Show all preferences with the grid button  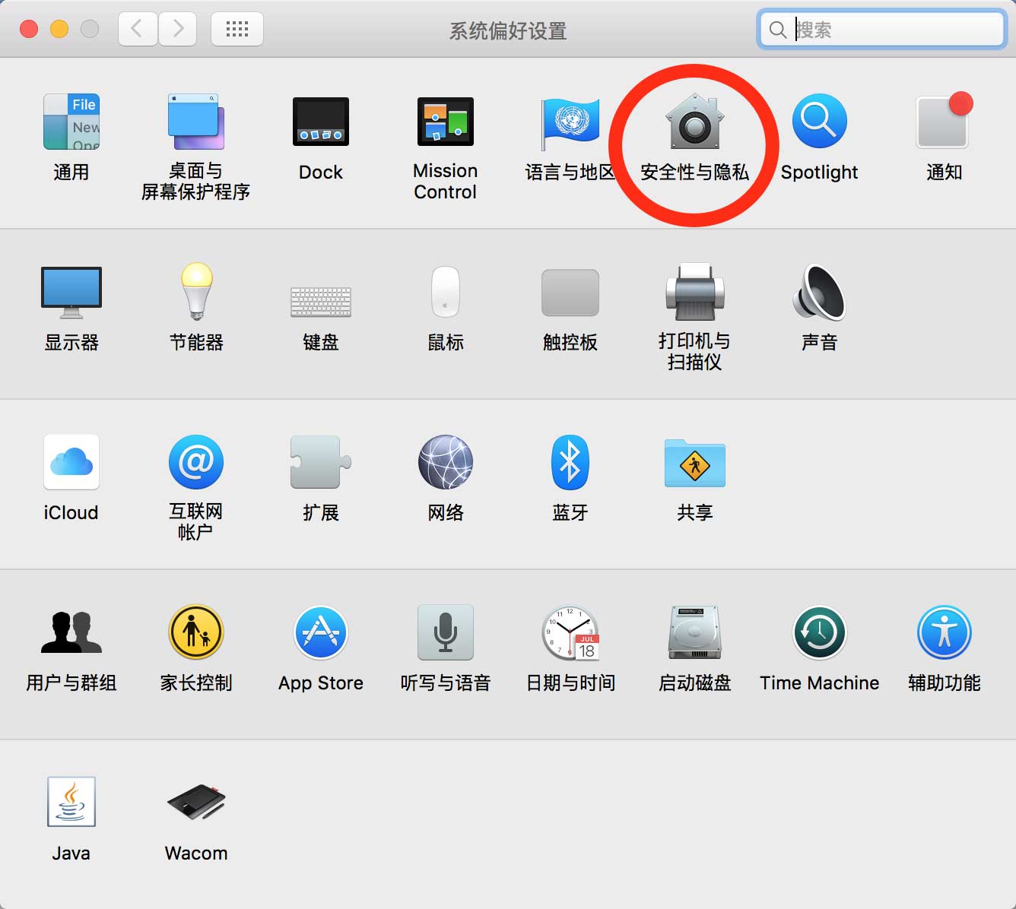pyautogui.click(x=237, y=30)
